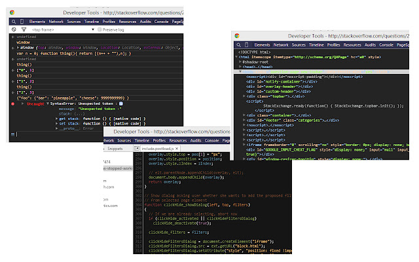Collapse the highlighted body node
Screen dimensions: 419x262
(240, 71)
